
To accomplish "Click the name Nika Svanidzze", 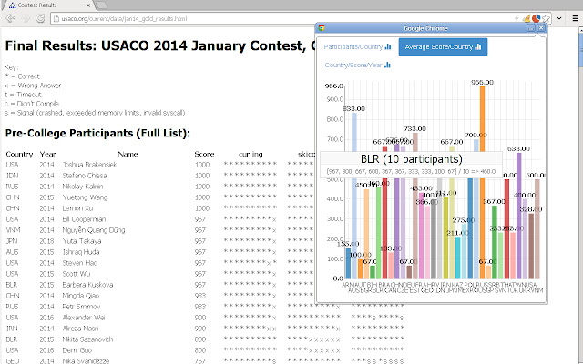I will coord(86,360).
